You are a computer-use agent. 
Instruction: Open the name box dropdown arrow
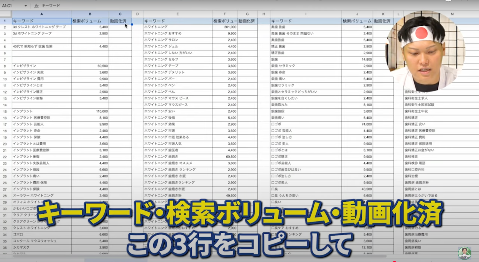[x=26, y=6]
